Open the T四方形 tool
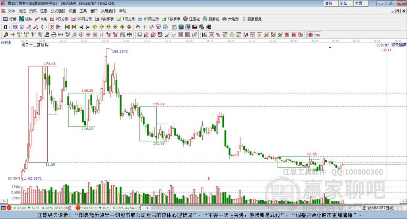The width and height of the screenshot is (407, 219). point(126,19)
